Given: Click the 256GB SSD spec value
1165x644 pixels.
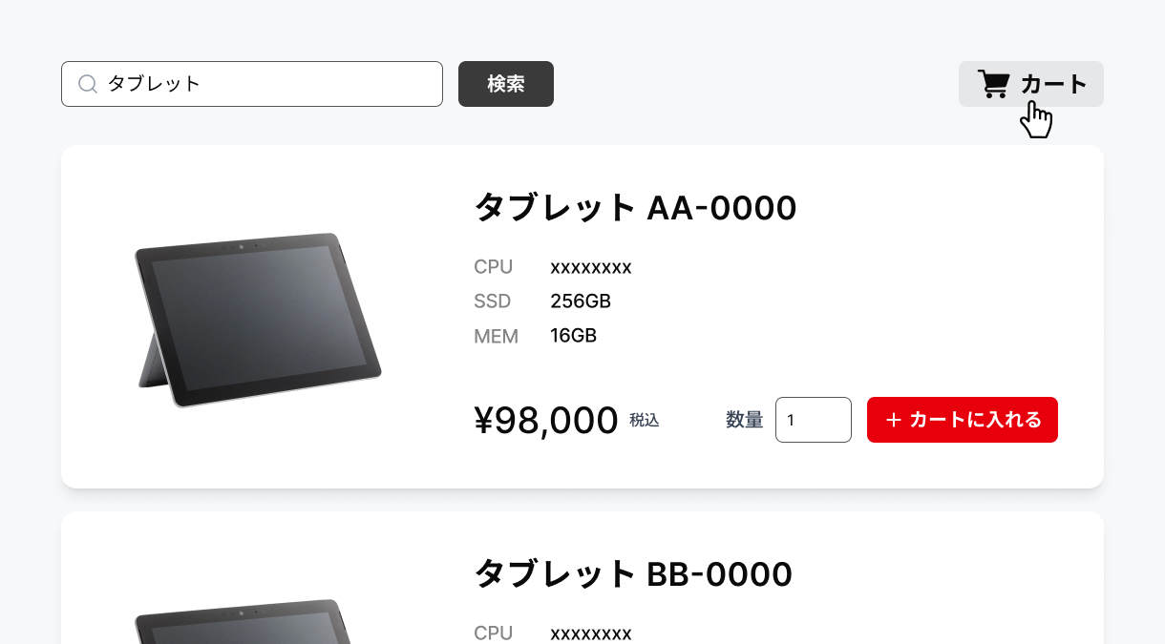Looking at the screenshot, I should (581, 301).
